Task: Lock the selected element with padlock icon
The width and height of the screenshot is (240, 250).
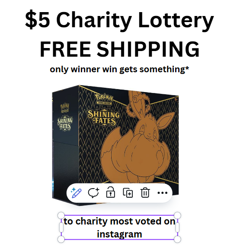Action: (110, 192)
